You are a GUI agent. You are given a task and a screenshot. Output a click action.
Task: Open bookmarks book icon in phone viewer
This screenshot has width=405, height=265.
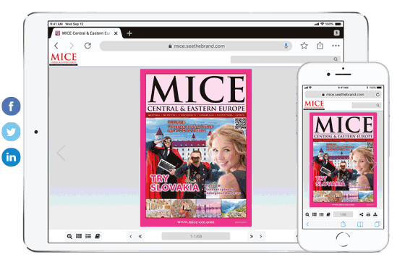coord(328,214)
